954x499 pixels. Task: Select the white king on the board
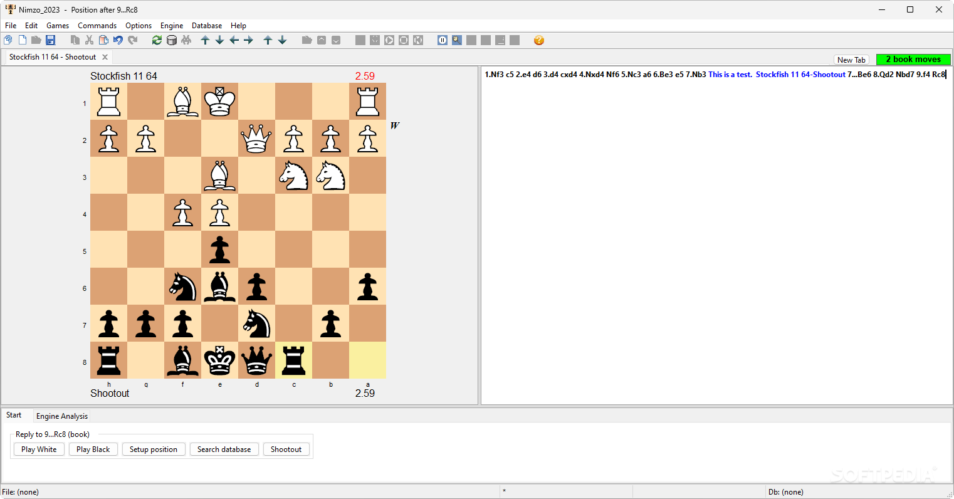(219, 102)
